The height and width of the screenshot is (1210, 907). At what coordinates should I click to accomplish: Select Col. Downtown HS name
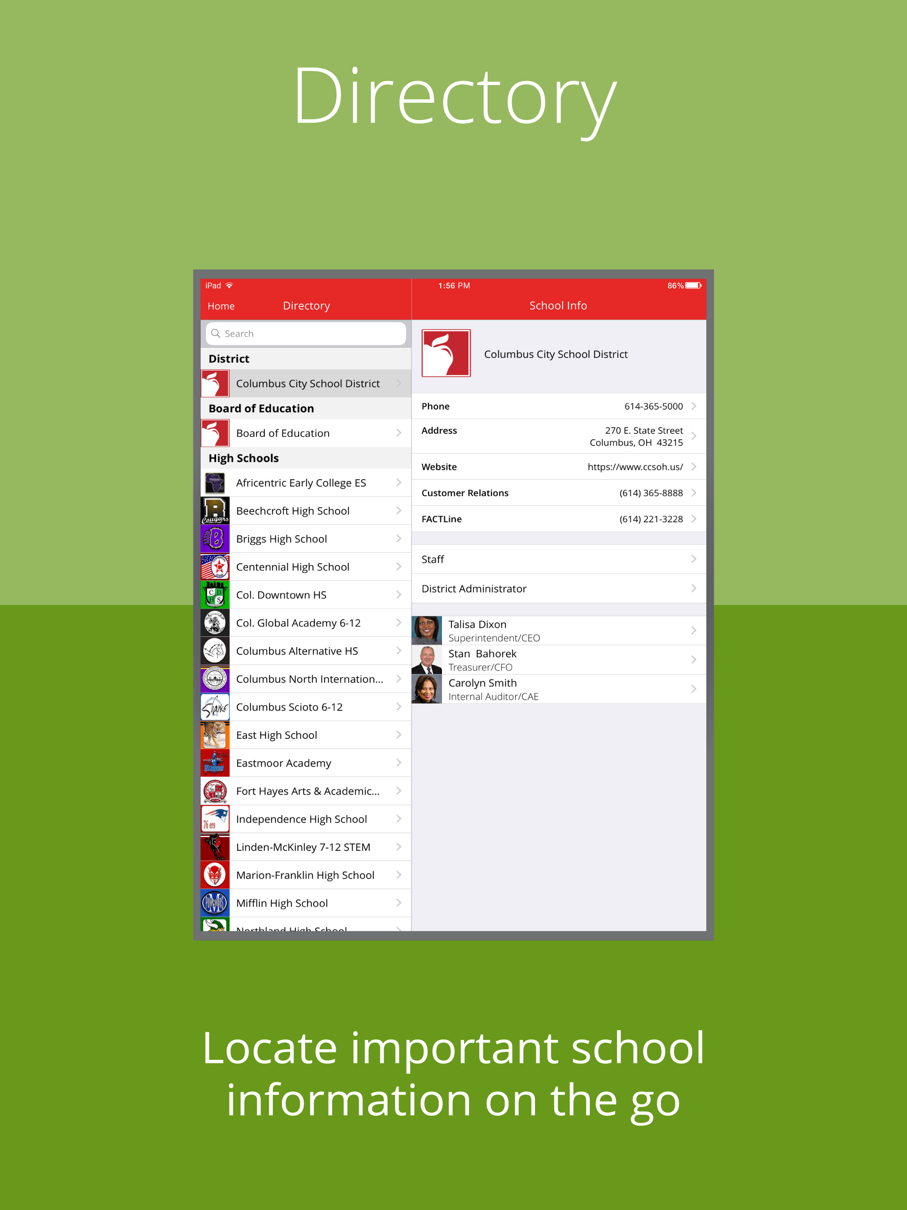click(x=281, y=595)
